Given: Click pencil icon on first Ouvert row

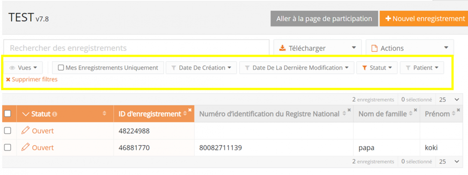Looking at the screenshot, I should coord(26,130).
